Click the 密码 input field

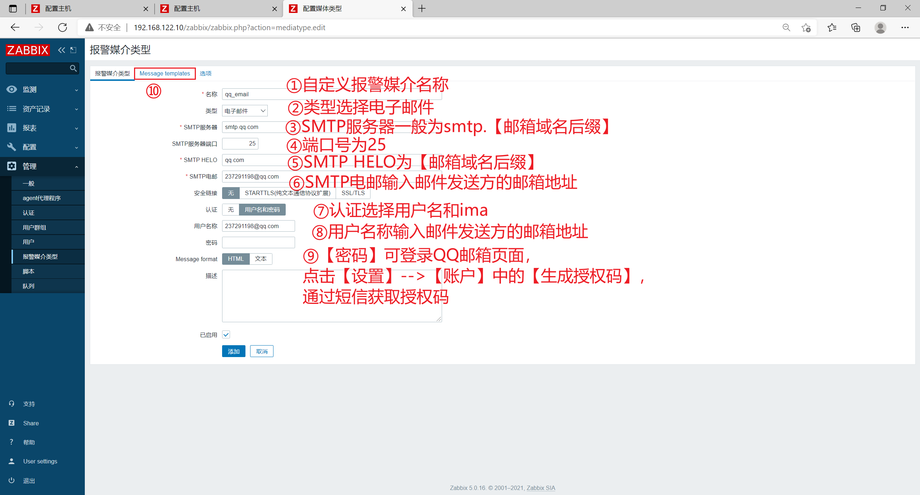click(x=258, y=242)
